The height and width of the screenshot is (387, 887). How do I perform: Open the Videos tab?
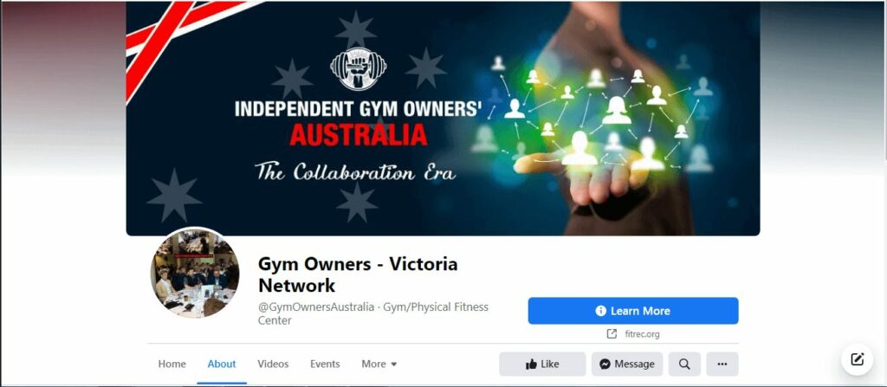tap(273, 364)
